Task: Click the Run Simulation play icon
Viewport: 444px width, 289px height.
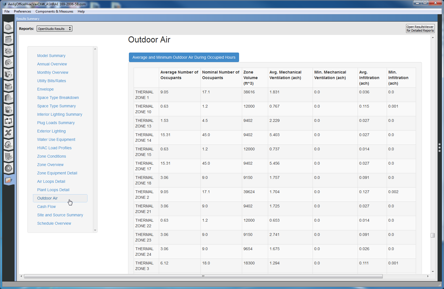Action: pos(8,168)
